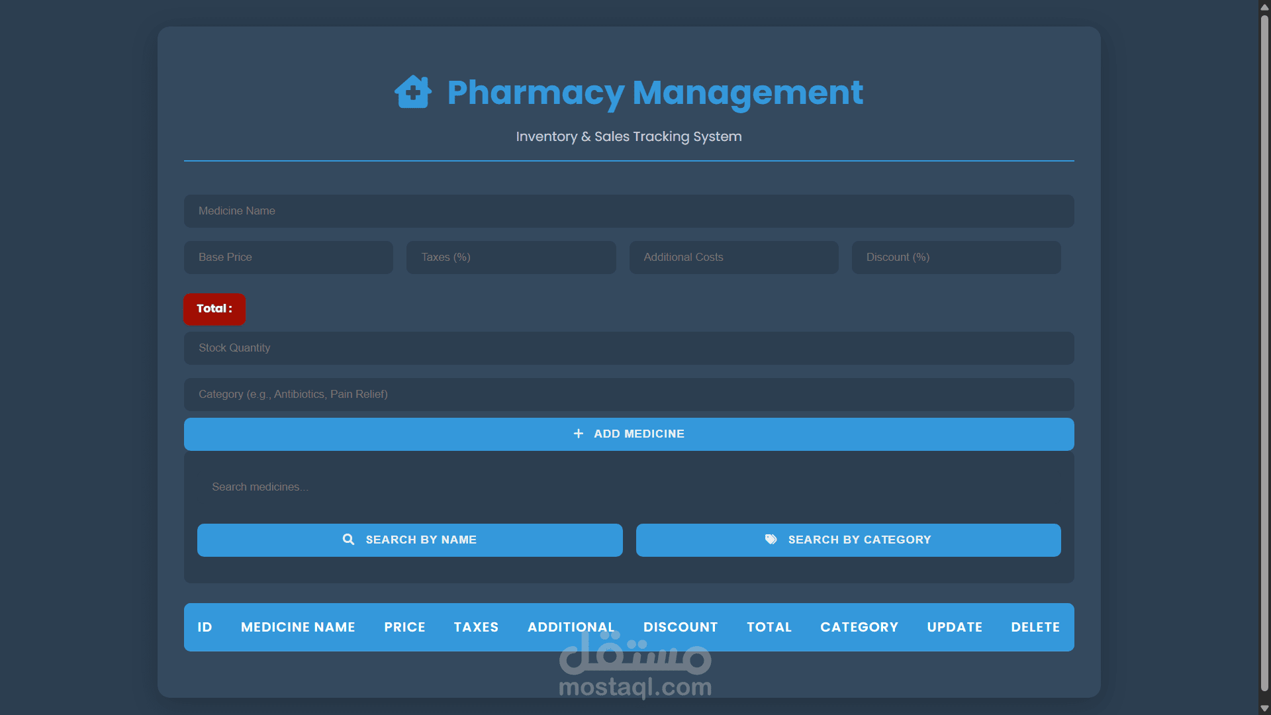Click the plus icon on Add Medicine

(578, 434)
